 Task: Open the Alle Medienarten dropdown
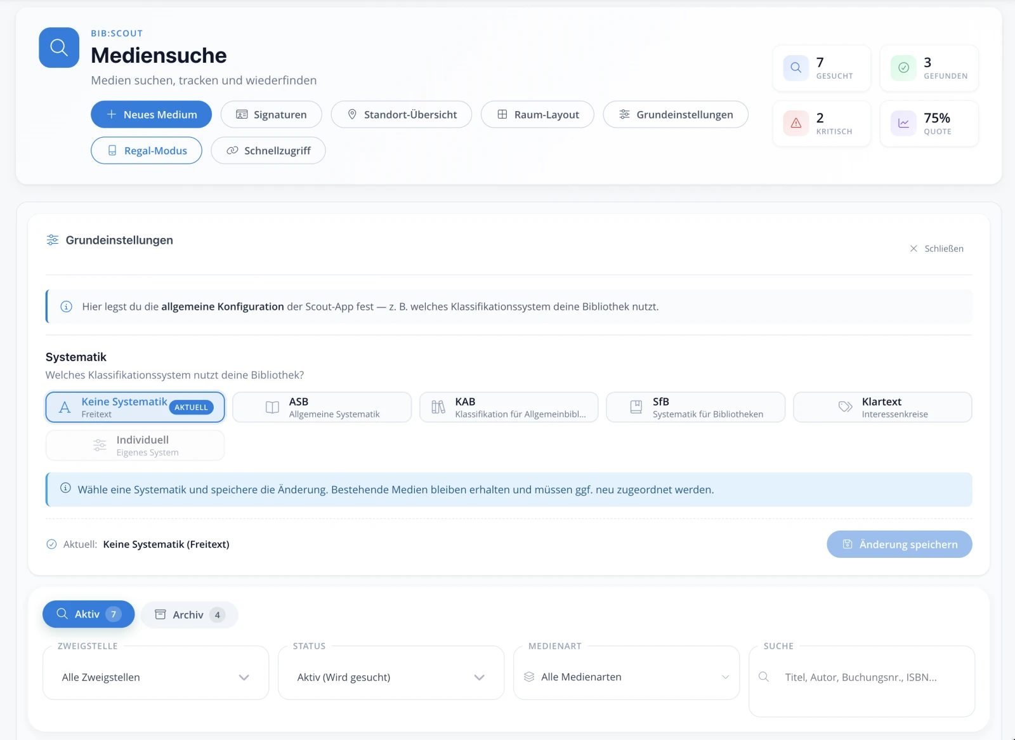coord(626,677)
